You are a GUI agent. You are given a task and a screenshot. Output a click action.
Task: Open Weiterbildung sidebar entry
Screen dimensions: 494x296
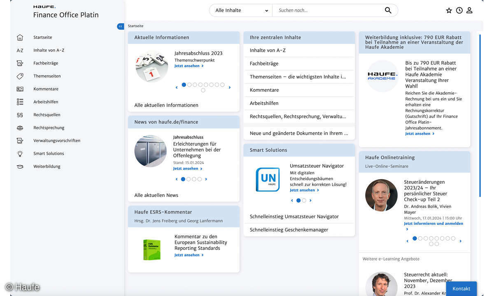tap(47, 166)
